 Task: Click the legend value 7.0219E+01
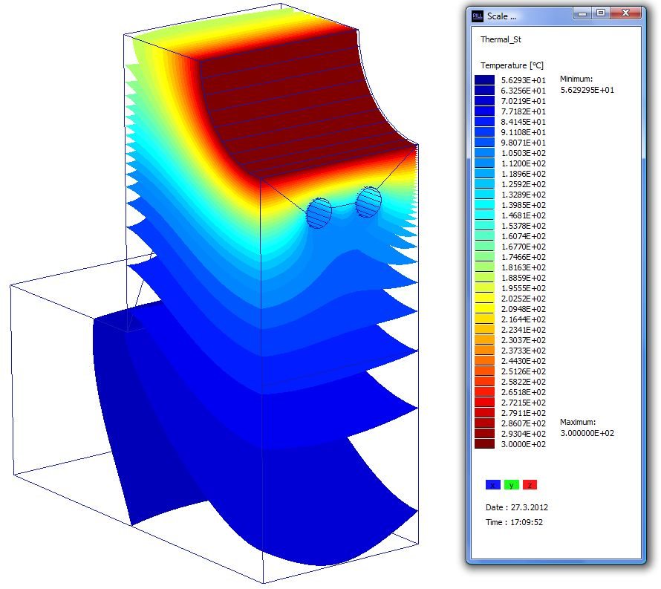523,101
